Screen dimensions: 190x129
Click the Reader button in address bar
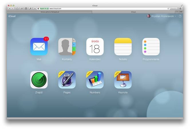(174, 9)
